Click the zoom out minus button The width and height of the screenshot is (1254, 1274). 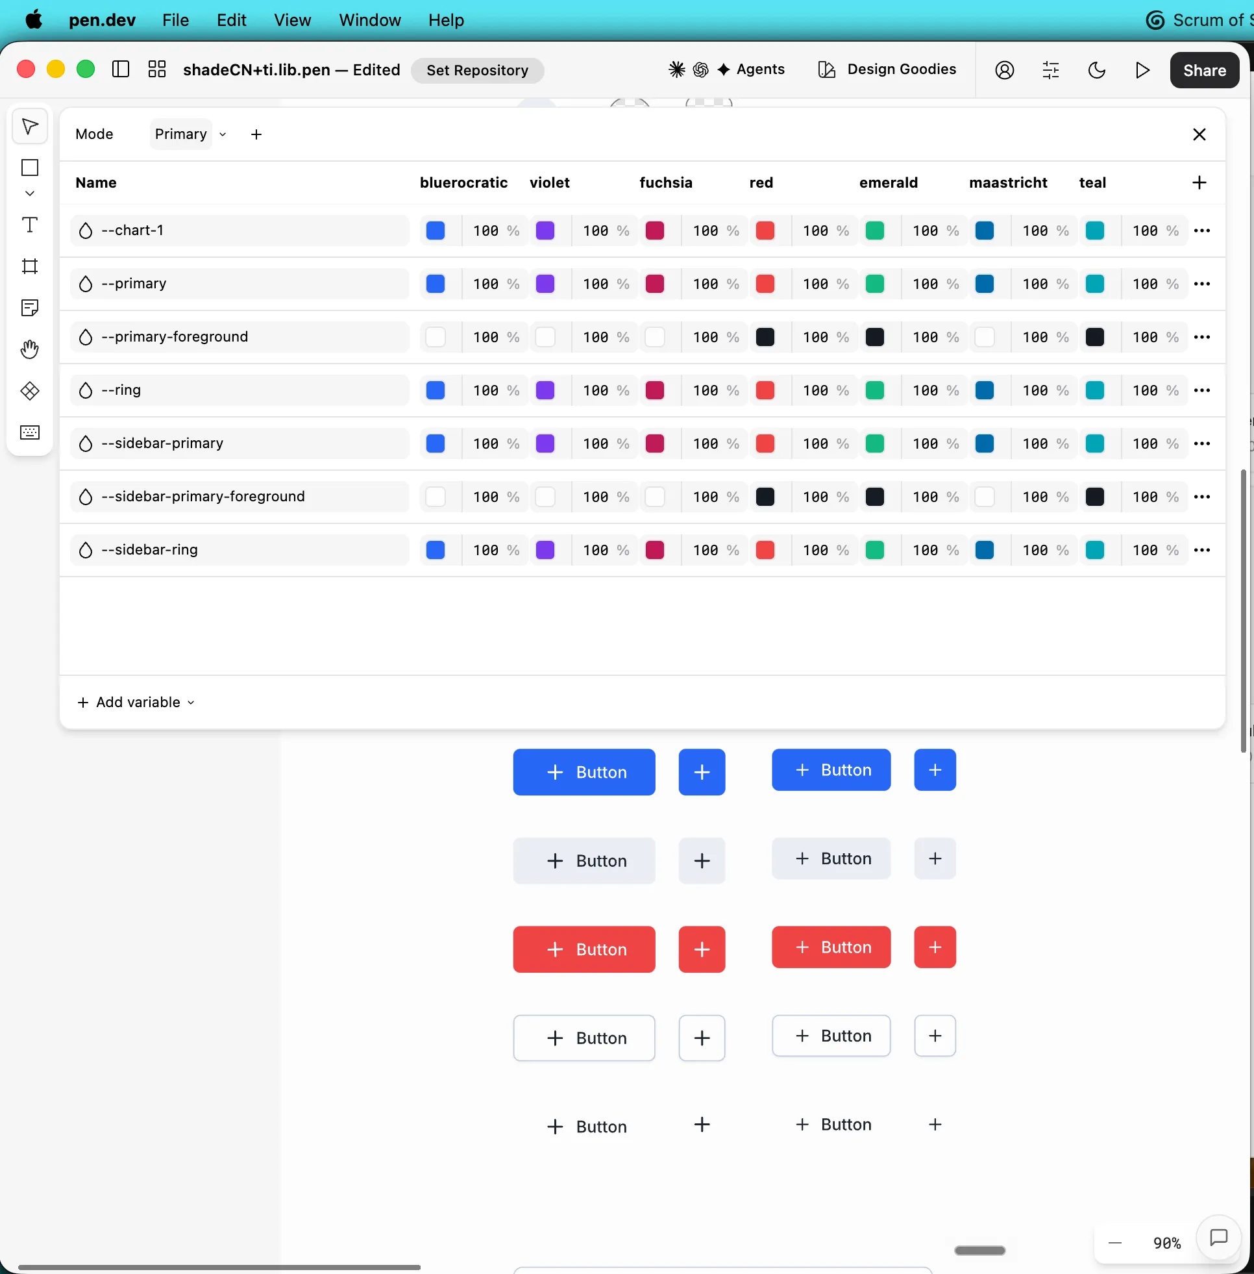pos(1115,1243)
